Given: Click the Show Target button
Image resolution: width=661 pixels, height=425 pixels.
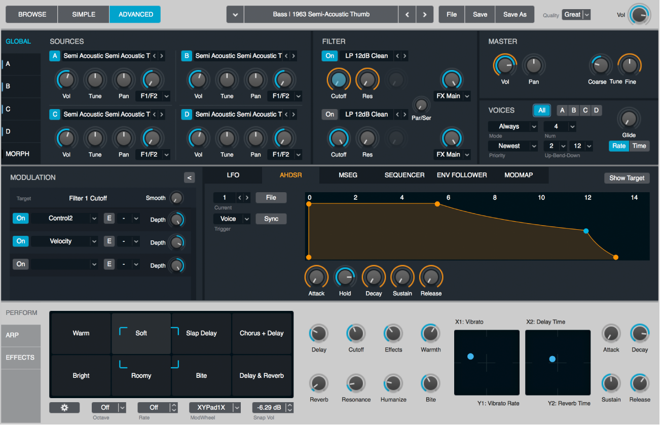Looking at the screenshot, I should [x=627, y=178].
